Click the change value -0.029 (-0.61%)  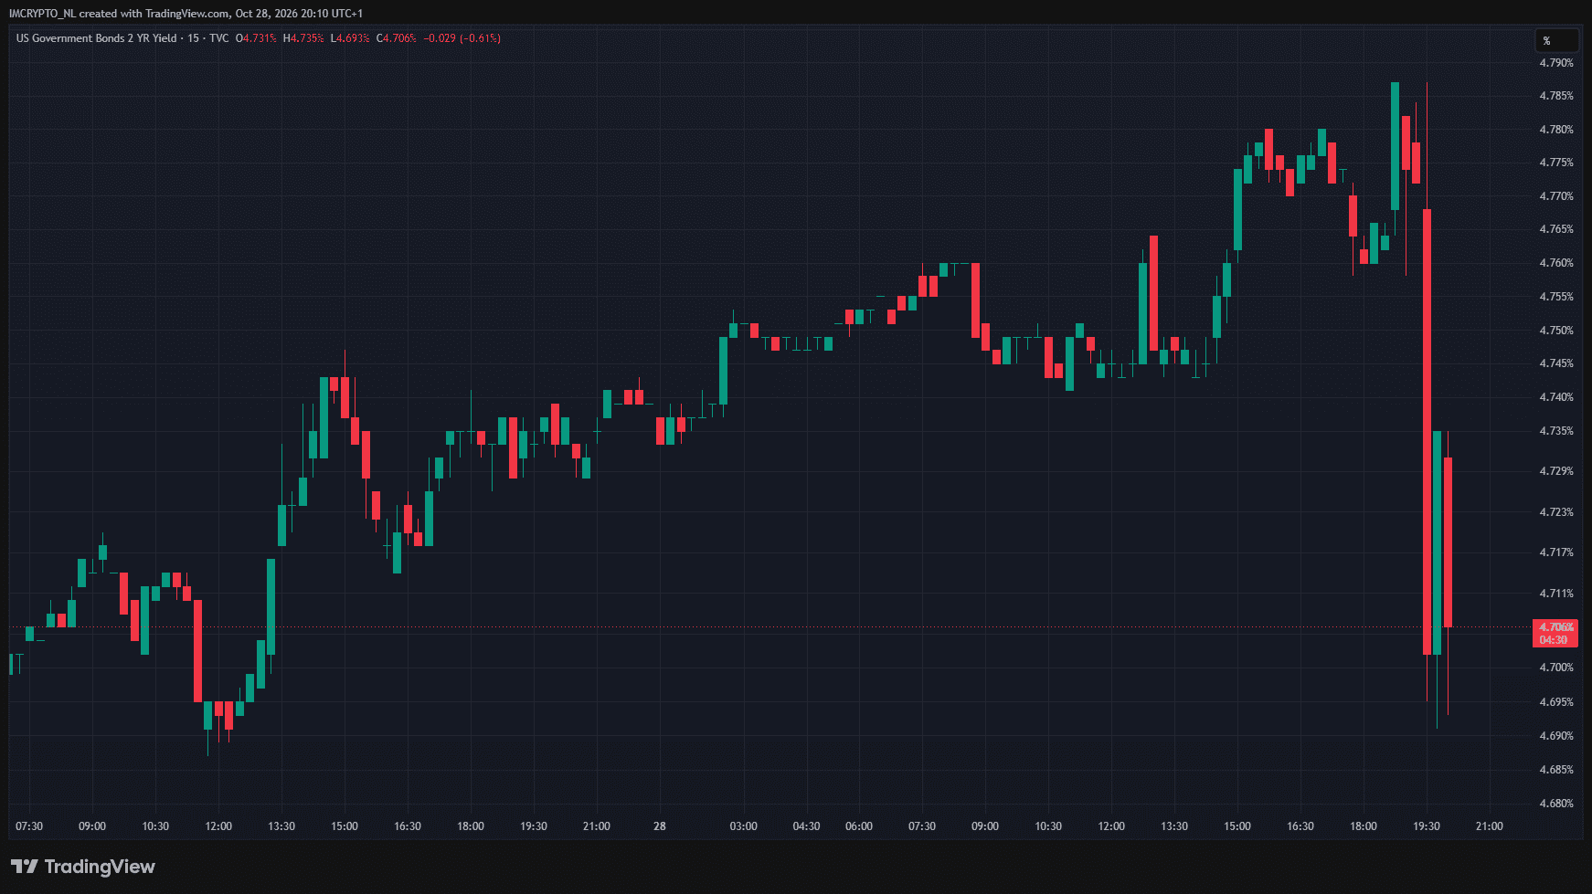click(x=462, y=38)
